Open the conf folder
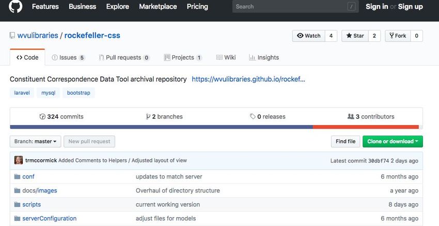439x226 pixels. 28,177
